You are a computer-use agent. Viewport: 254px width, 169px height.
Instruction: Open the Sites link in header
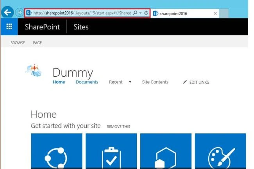(81, 27)
